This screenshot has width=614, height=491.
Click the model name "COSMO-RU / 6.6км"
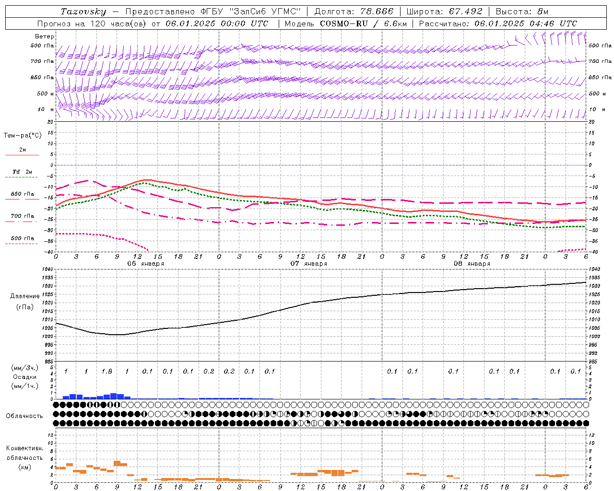click(363, 23)
